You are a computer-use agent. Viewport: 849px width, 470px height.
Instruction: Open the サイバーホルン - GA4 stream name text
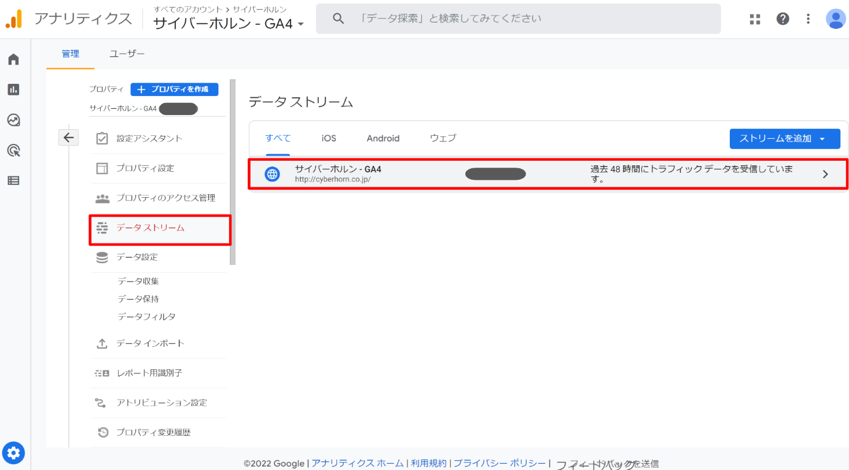(x=338, y=169)
